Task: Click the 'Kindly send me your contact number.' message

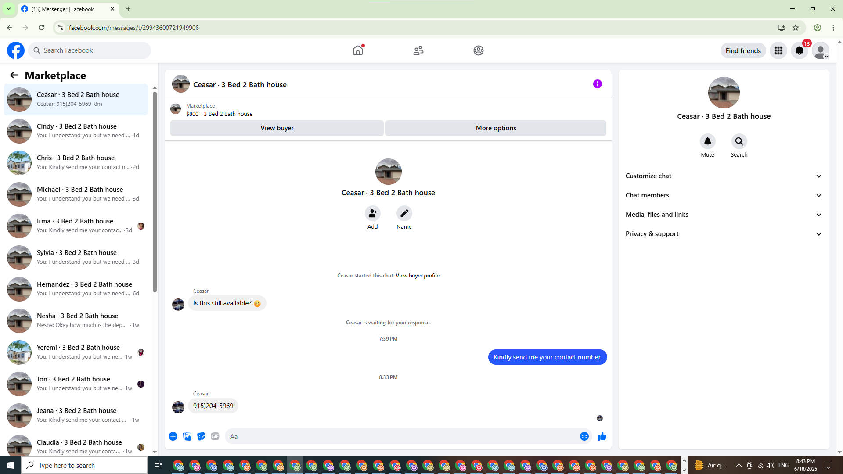Action: [548, 357]
